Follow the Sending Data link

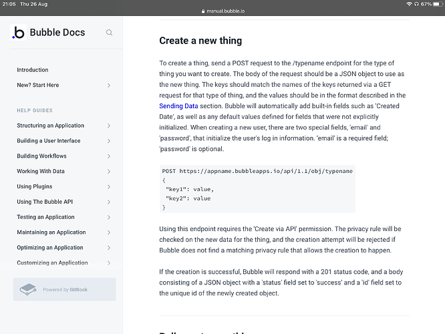pos(178,106)
